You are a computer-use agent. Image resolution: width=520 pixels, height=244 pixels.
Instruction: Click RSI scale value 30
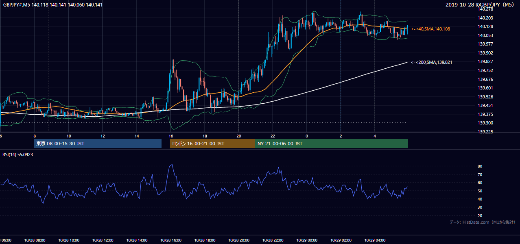(x=480, y=207)
